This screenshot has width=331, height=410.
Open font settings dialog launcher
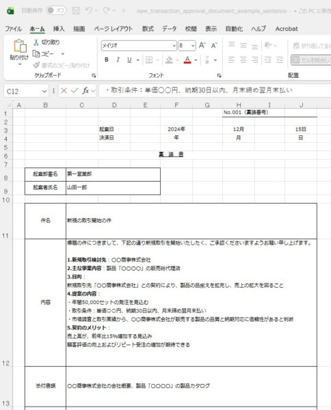[x=219, y=76]
